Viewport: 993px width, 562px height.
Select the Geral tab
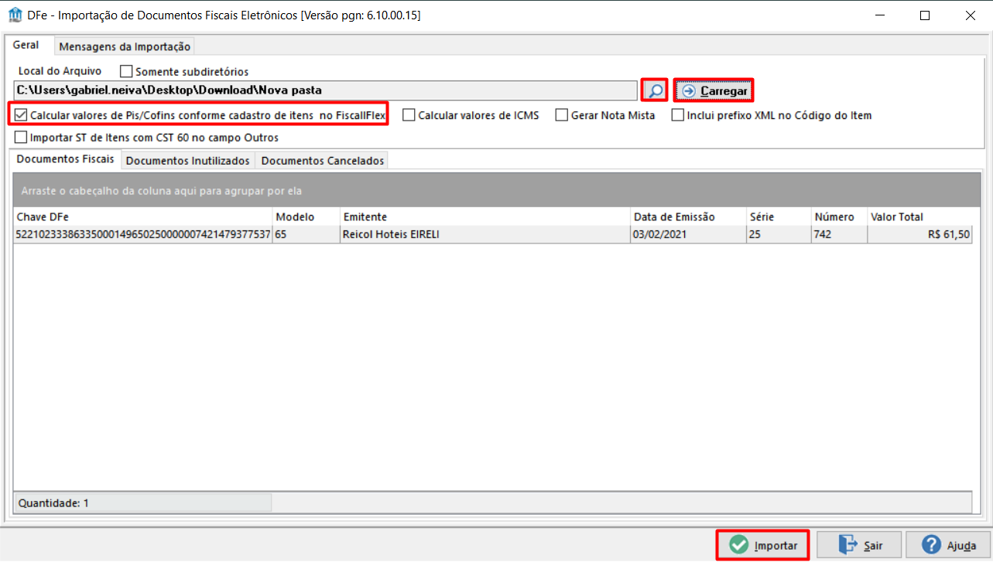tap(26, 46)
